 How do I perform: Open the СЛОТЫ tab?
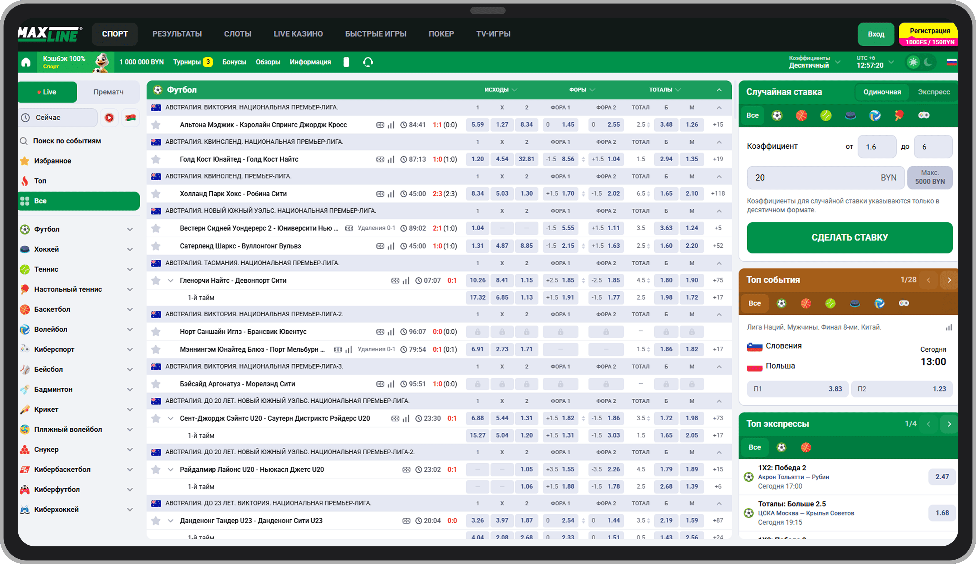(238, 34)
